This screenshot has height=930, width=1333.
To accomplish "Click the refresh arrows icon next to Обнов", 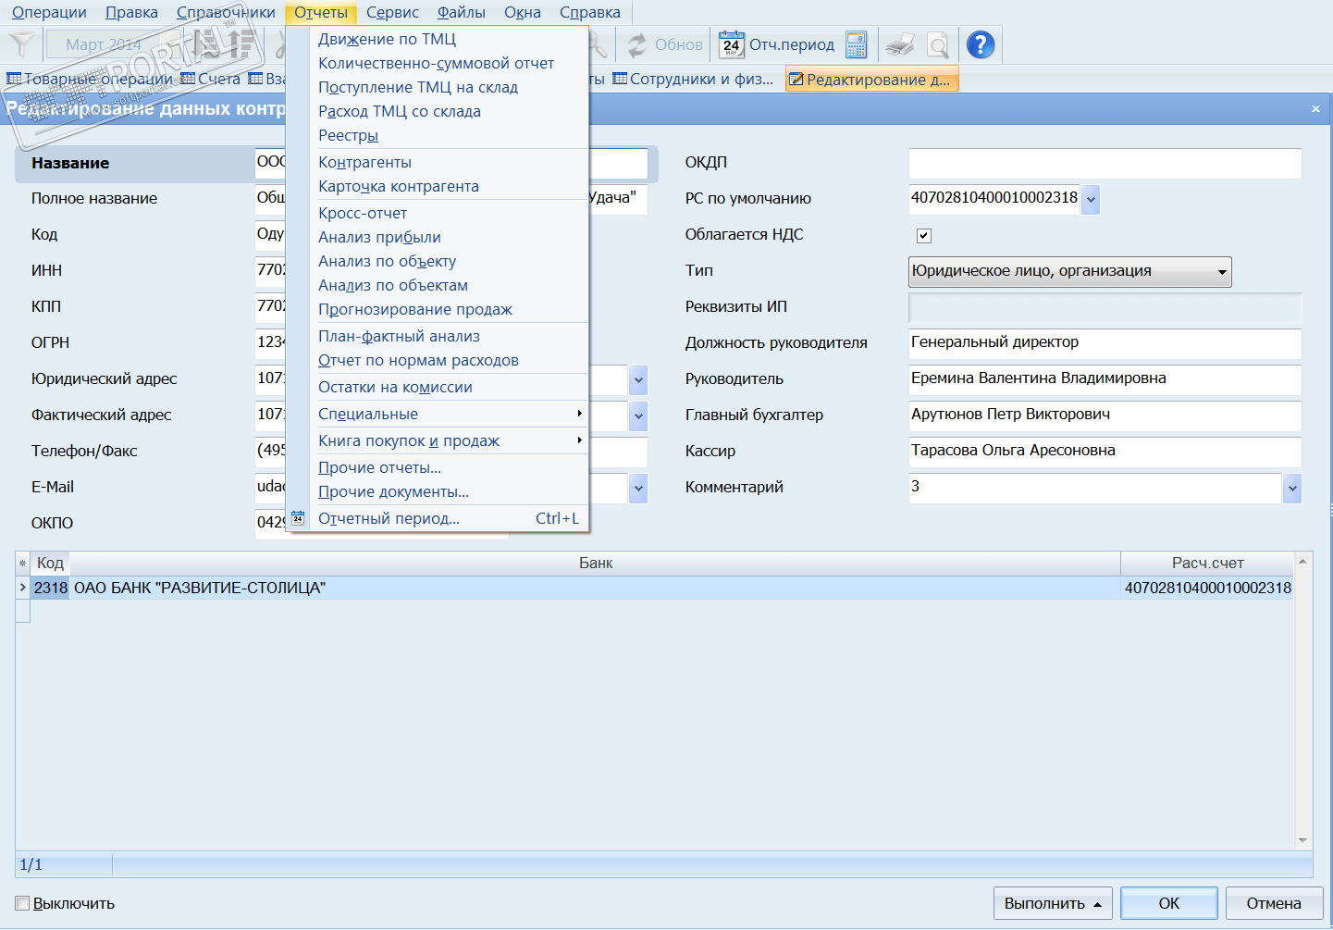I will coord(637,44).
